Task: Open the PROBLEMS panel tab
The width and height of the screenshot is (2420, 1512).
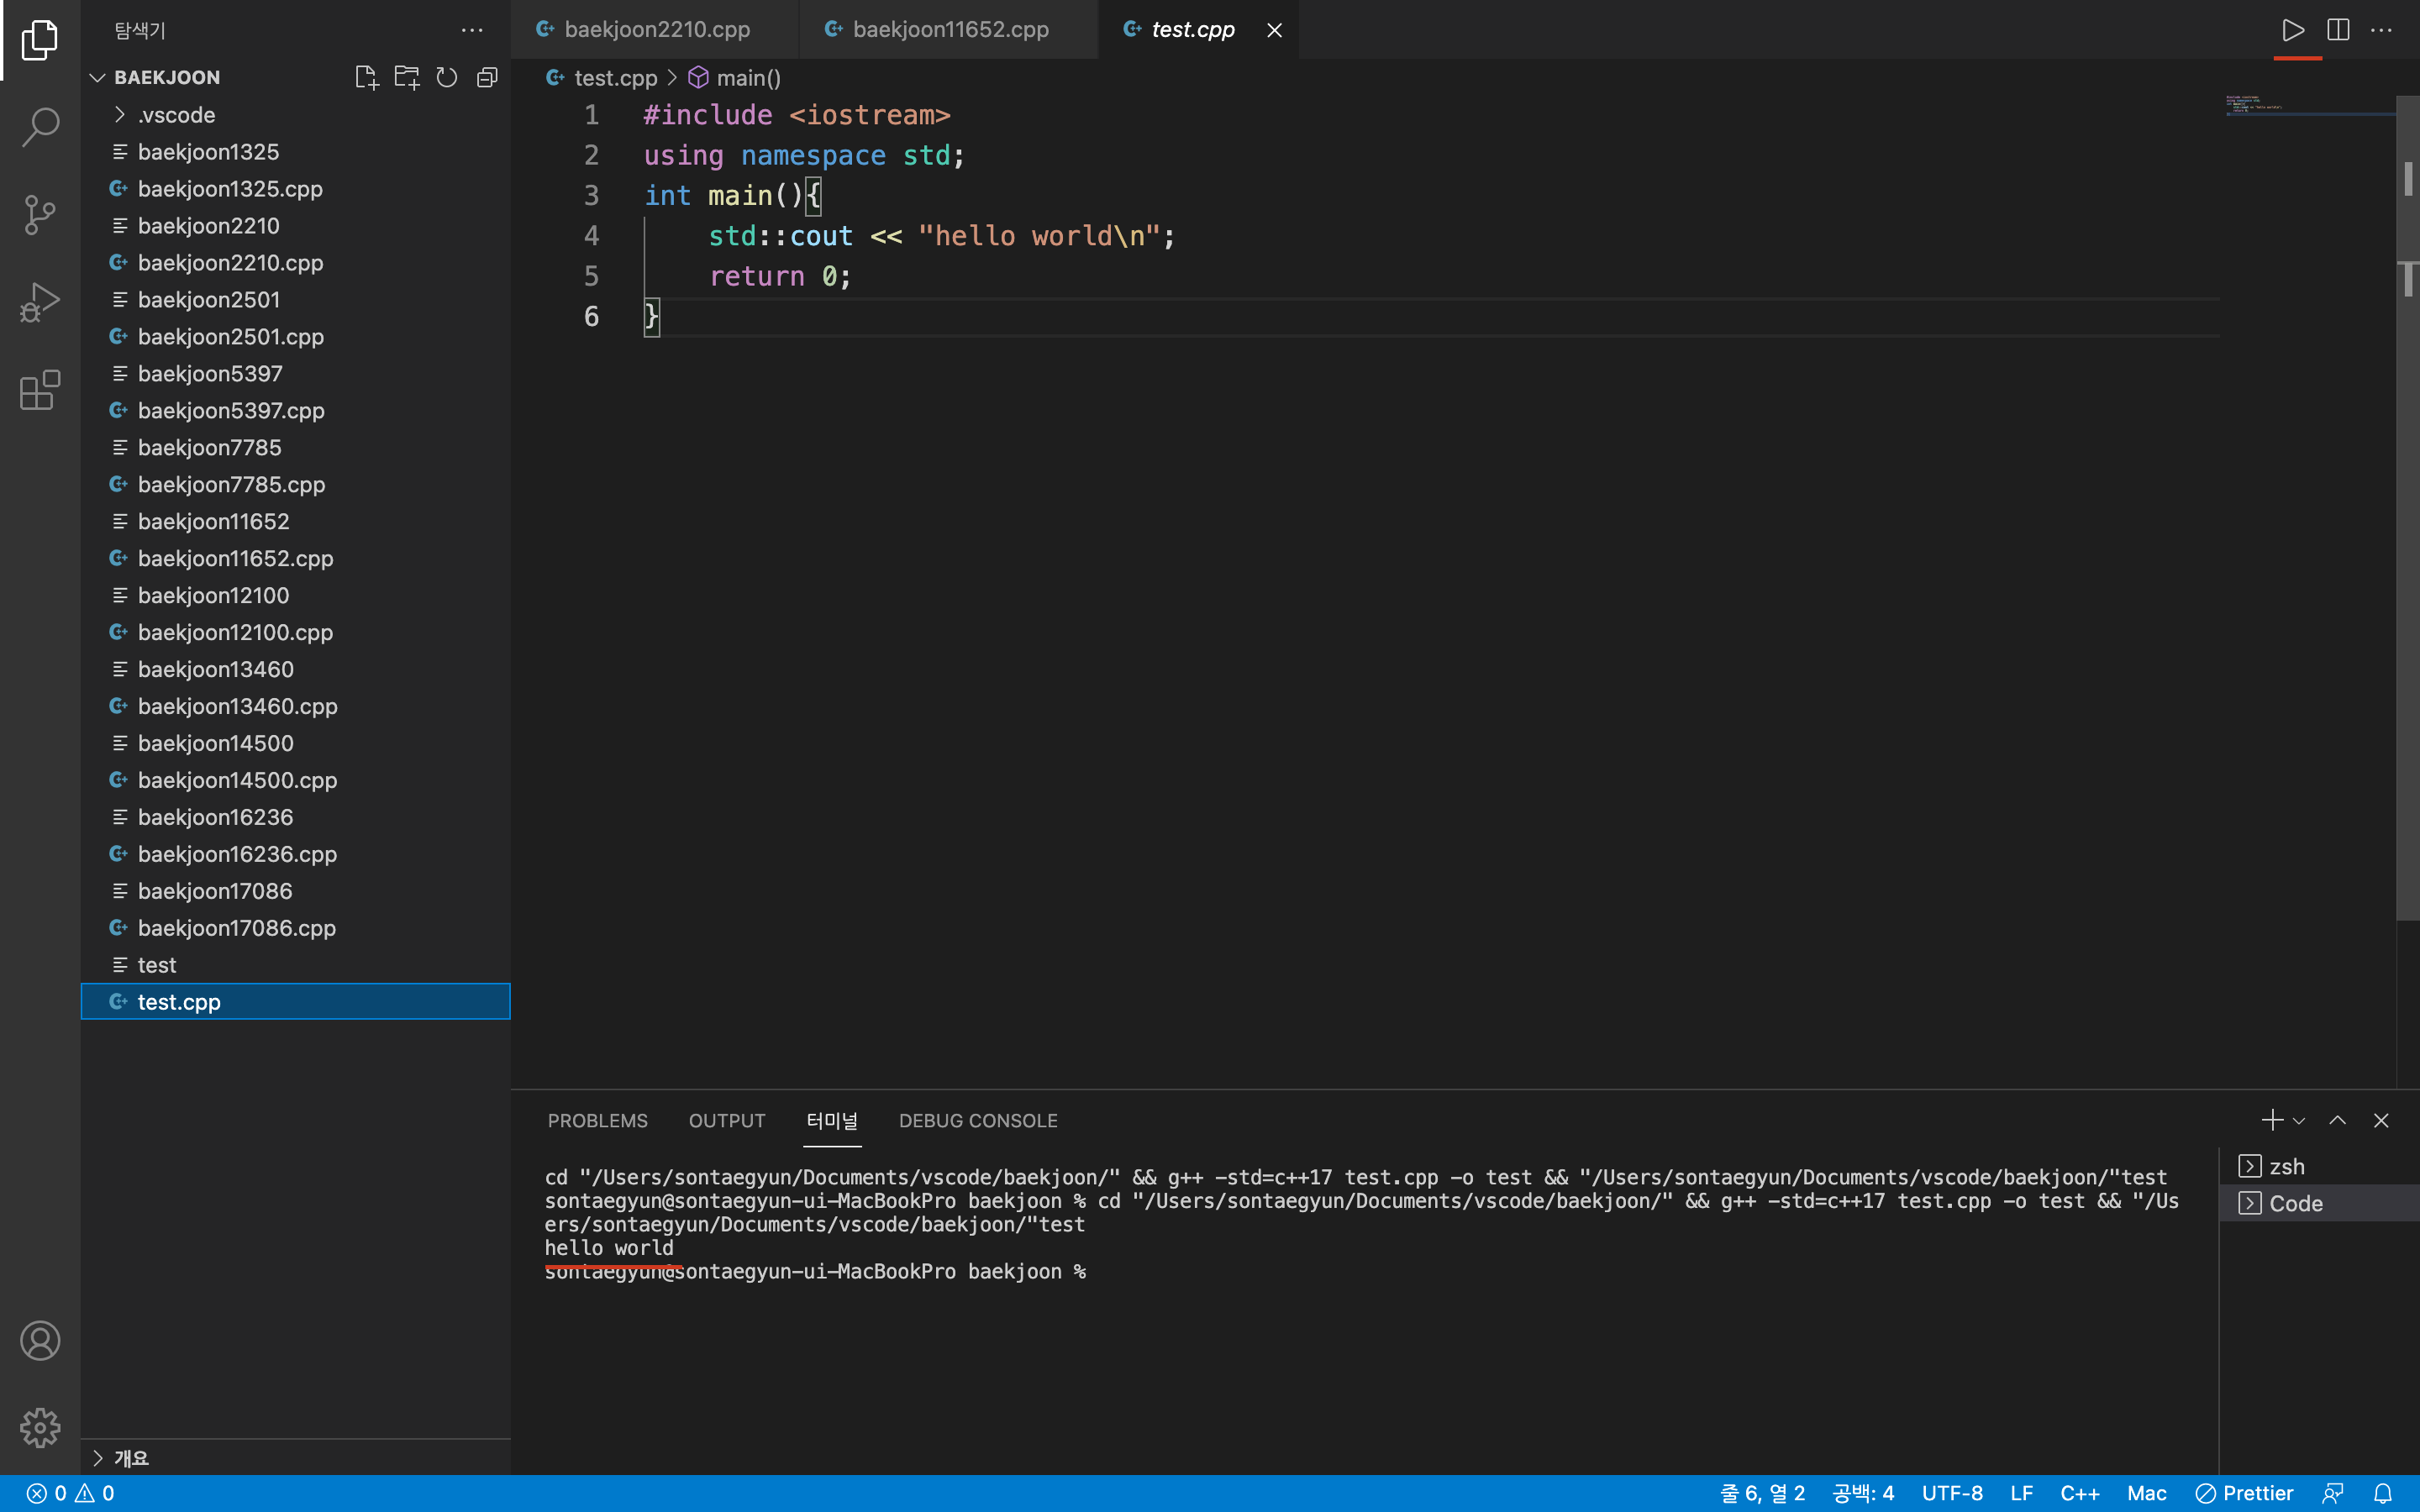Action: tap(598, 1121)
